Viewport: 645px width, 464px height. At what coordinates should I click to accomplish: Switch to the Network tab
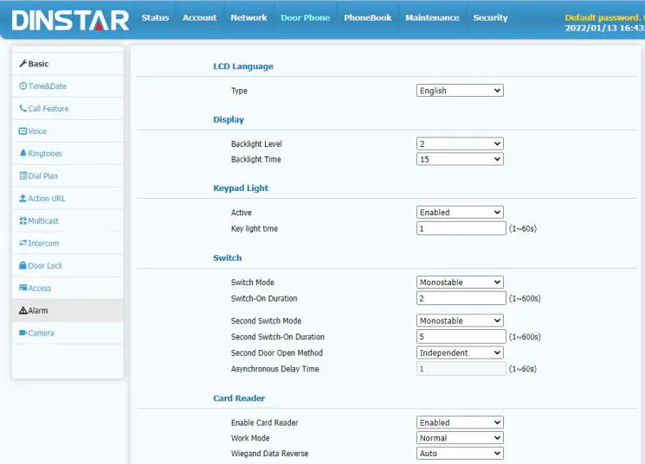point(248,18)
